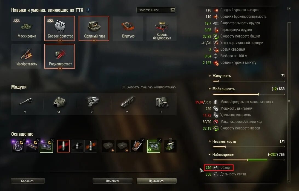This screenshot has width=299, height=191.
Task: Choose the Изобретатель skill icon
Action: pyautogui.click(x=26, y=56)
